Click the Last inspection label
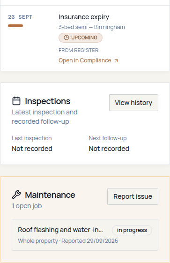The image size is (170, 263). coord(32,138)
